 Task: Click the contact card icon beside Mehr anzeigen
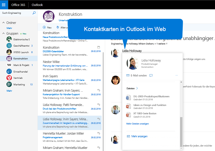pos(128,136)
